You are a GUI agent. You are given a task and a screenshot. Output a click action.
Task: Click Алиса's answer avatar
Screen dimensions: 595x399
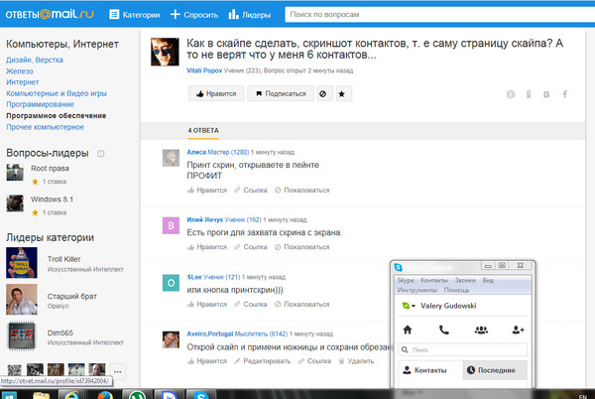(171, 158)
